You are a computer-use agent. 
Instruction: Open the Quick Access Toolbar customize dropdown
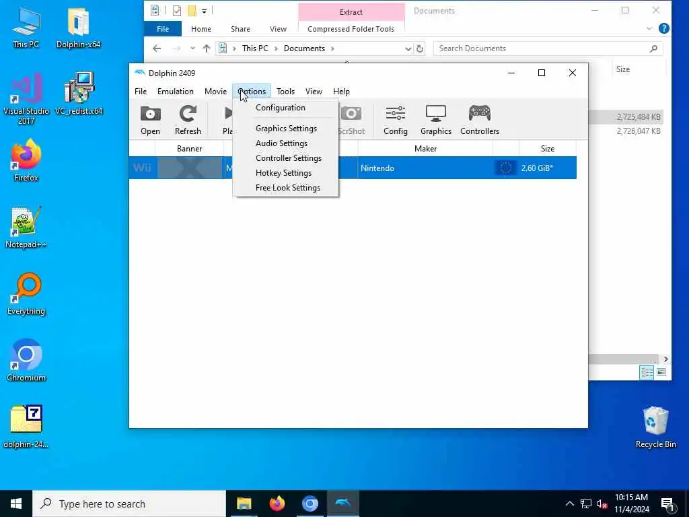point(205,11)
